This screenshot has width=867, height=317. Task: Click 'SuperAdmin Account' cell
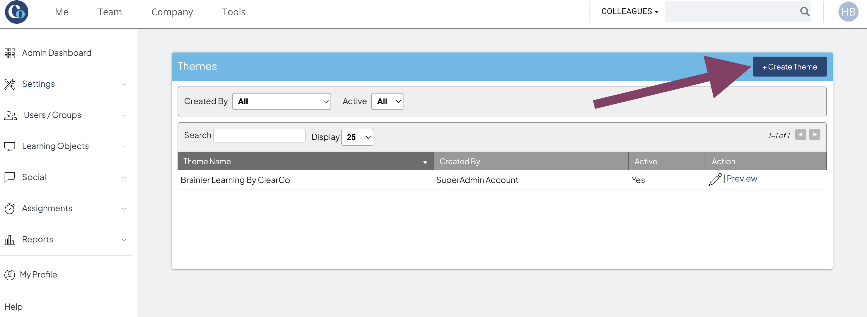(477, 180)
